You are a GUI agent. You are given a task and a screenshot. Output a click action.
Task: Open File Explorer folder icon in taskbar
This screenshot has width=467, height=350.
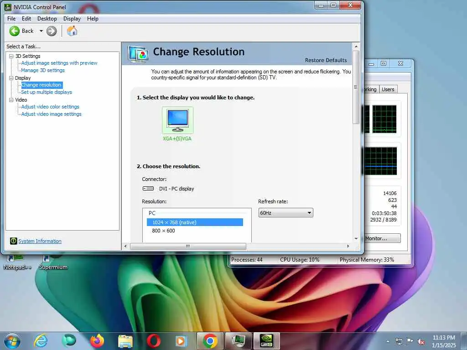coord(125,341)
